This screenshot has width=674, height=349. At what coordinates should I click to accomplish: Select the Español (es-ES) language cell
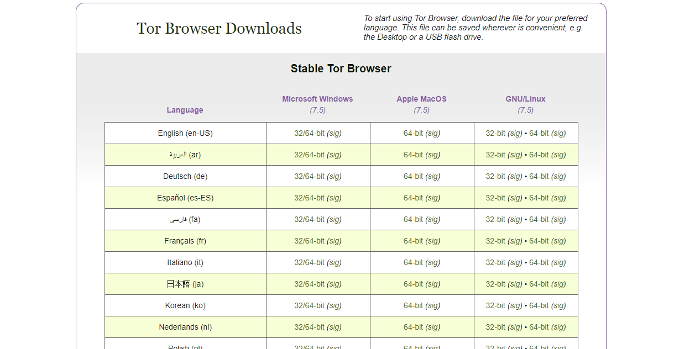click(185, 198)
